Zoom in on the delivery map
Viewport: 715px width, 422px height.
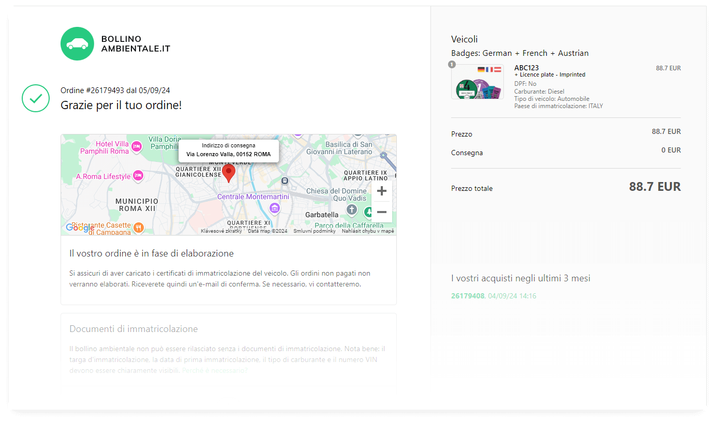pyautogui.click(x=382, y=191)
